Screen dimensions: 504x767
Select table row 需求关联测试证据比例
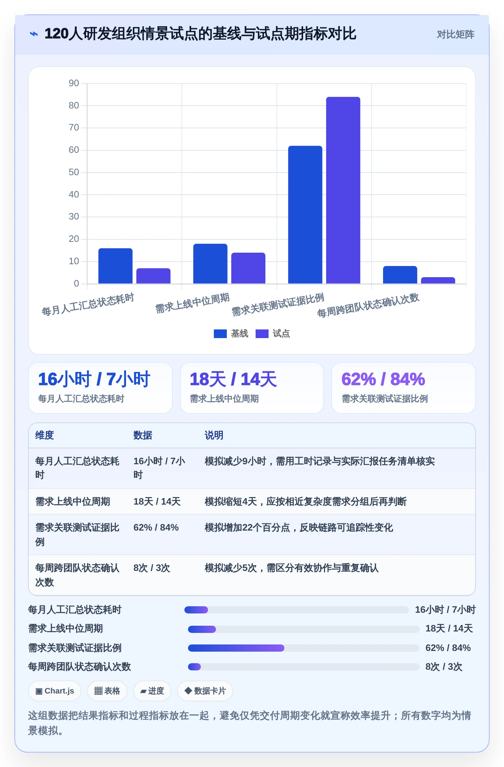coord(252,535)
